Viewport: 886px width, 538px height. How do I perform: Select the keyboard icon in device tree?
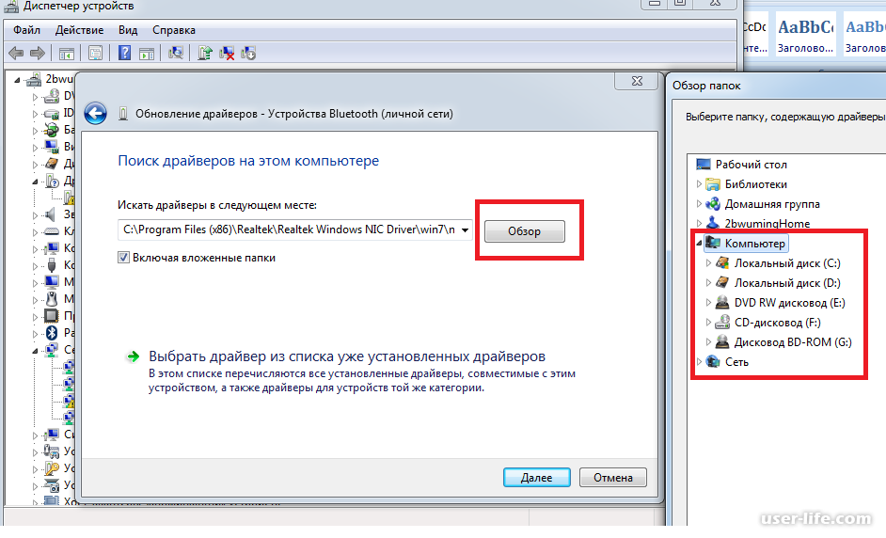pyautogui.click(x=52, y=231)
